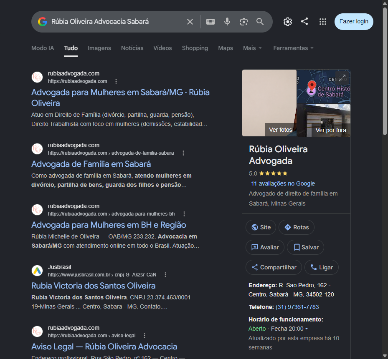This screenshot has height=359, width=388.
Task: Open options menu for the aviso-legal result
Action: click(145, 336)
